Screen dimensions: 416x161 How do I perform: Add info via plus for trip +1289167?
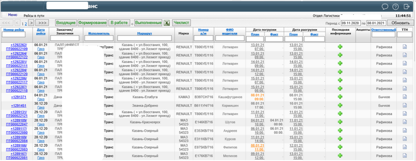(340, 156)
